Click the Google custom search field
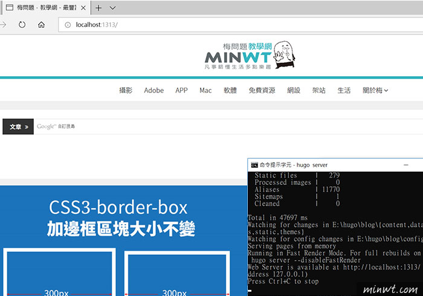The height and width of the screenshot is (296, 423). pos(228,126)
